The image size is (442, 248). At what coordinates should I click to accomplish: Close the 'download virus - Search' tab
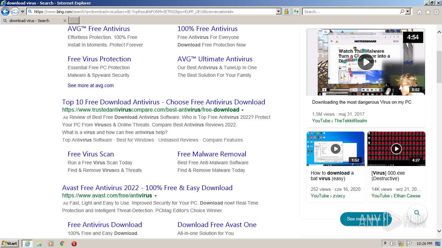pyautogui.click(x=65, y=21)
